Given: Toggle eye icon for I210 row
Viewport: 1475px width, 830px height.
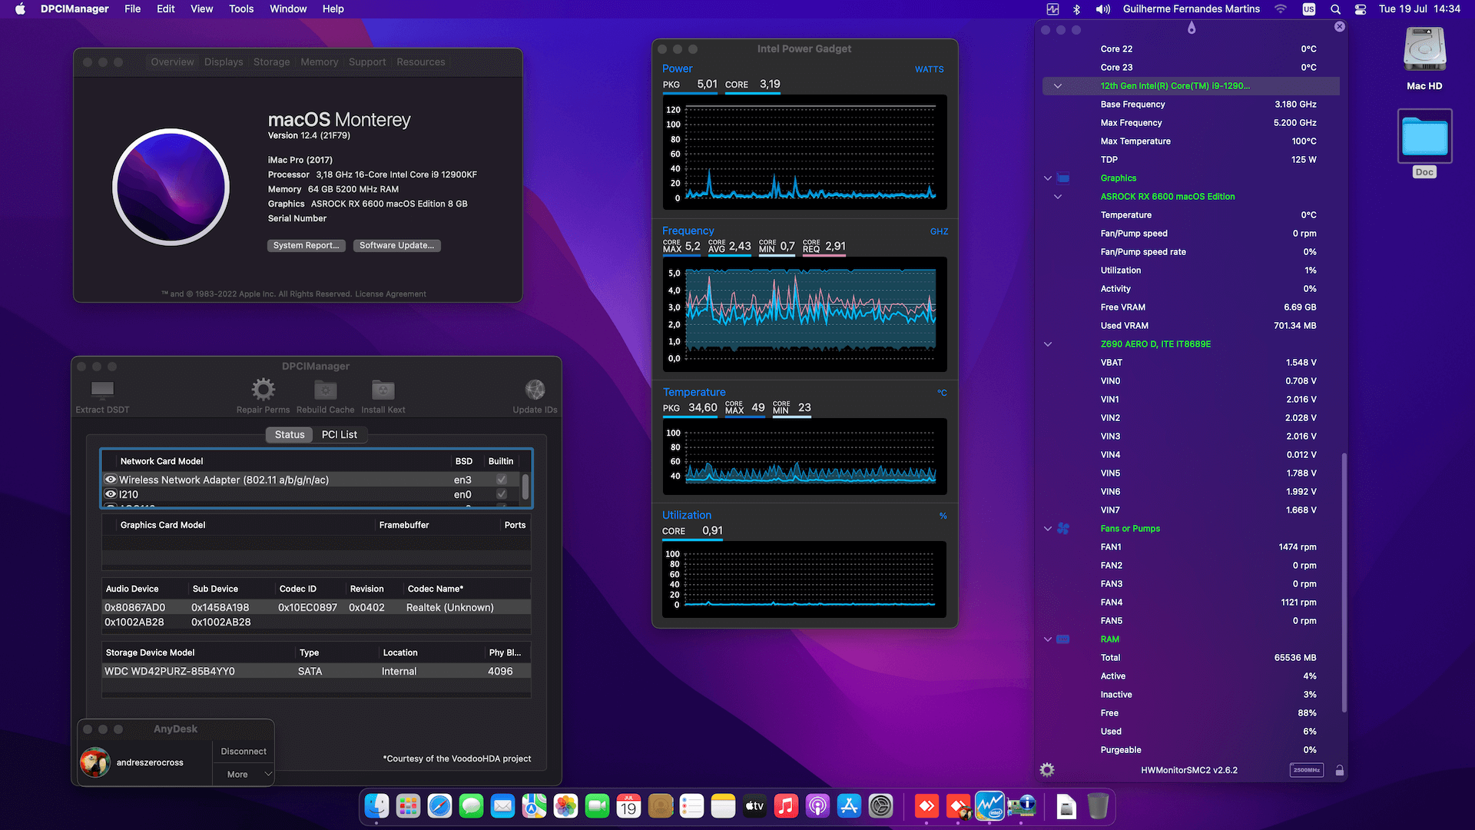Looking at the screenshot, I should (x=111, y=494).
